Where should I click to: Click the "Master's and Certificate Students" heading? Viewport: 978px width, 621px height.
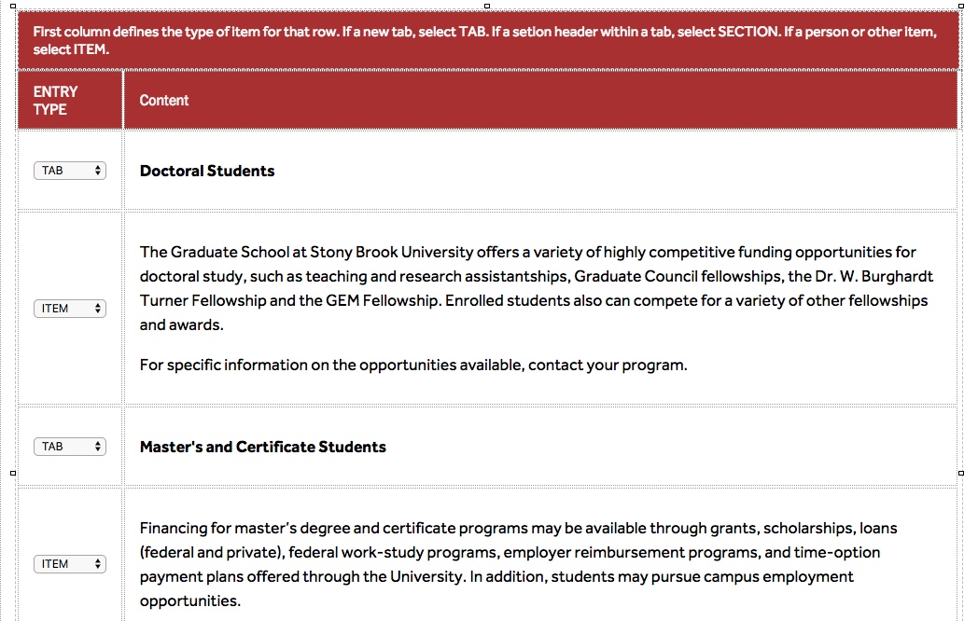click(262, 447)
